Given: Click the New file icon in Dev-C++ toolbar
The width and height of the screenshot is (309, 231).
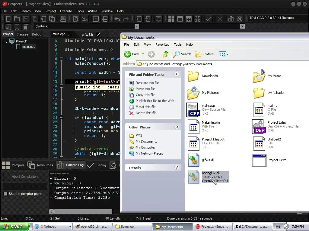Looking at the screenshot, I should pos(8,19).
